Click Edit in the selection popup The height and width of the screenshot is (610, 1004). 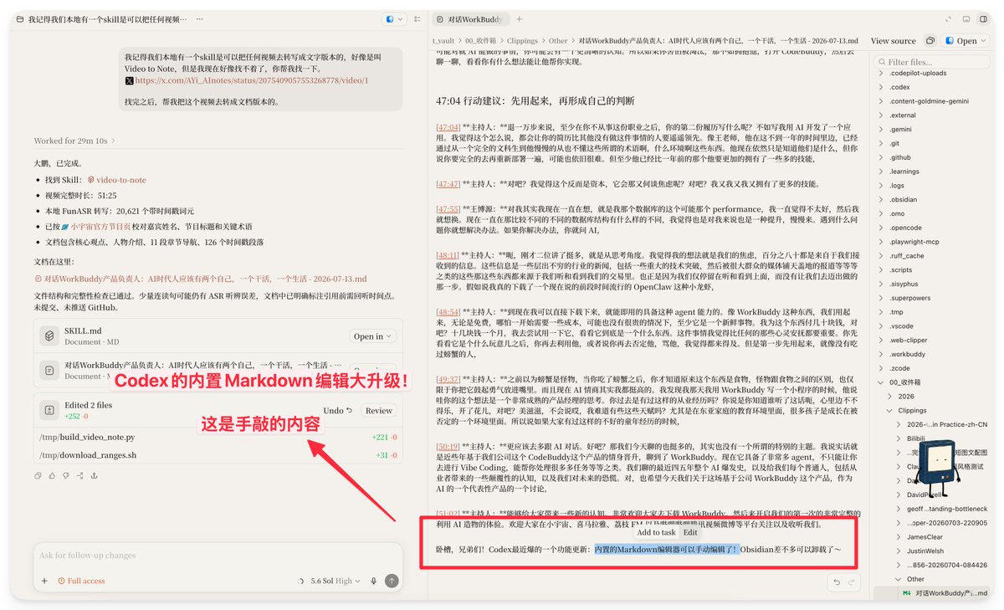(690, 532)
